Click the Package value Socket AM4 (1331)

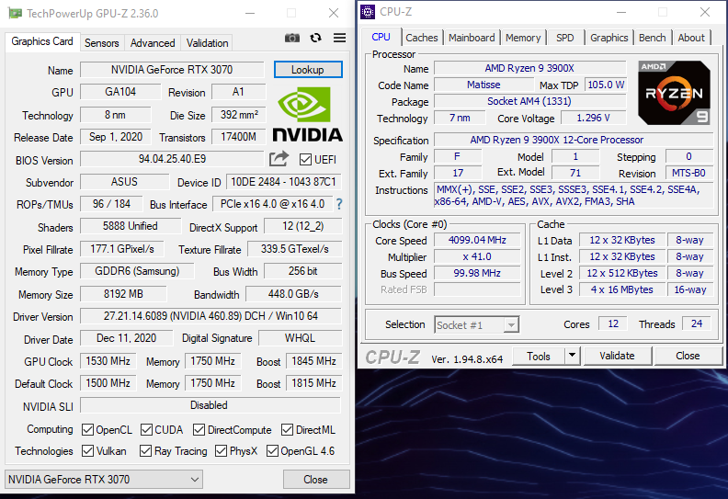pyautogui.click(x=529, y=101)
